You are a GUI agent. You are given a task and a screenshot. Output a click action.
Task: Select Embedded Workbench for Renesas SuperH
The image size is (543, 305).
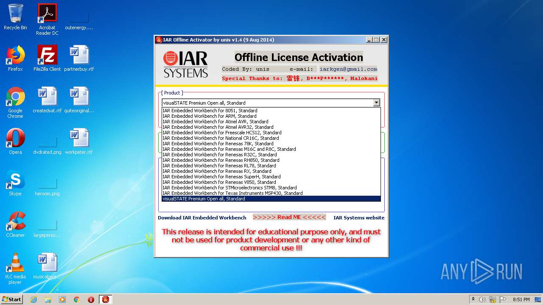(x=271, y=177)
